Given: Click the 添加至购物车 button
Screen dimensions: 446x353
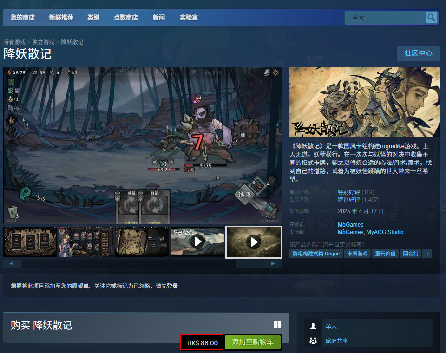Looking at the screenshot, I should coord(253,342).
